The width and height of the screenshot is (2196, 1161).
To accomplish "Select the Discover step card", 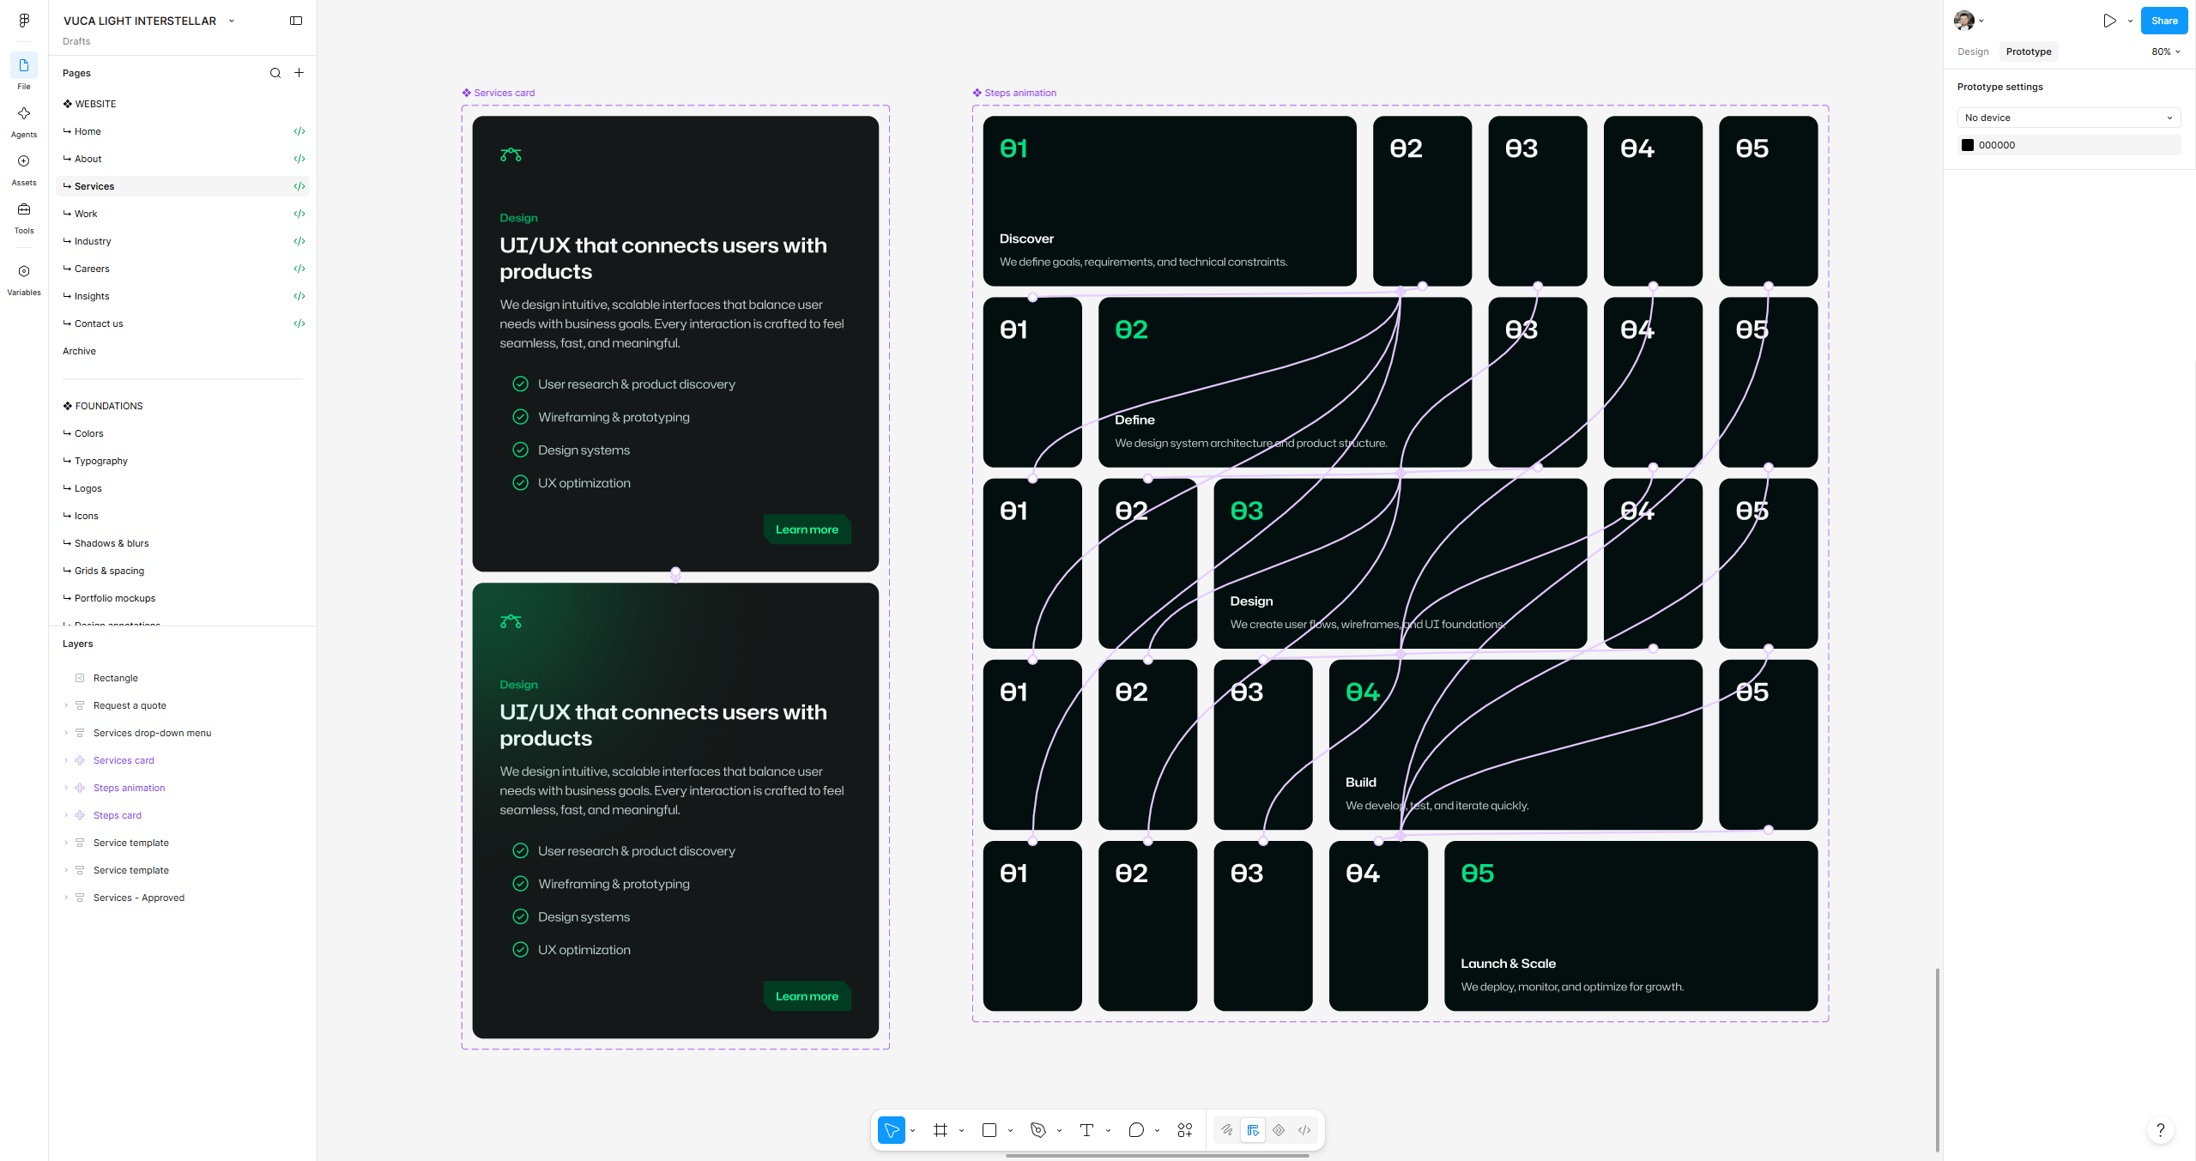I will pos(1170,201).
